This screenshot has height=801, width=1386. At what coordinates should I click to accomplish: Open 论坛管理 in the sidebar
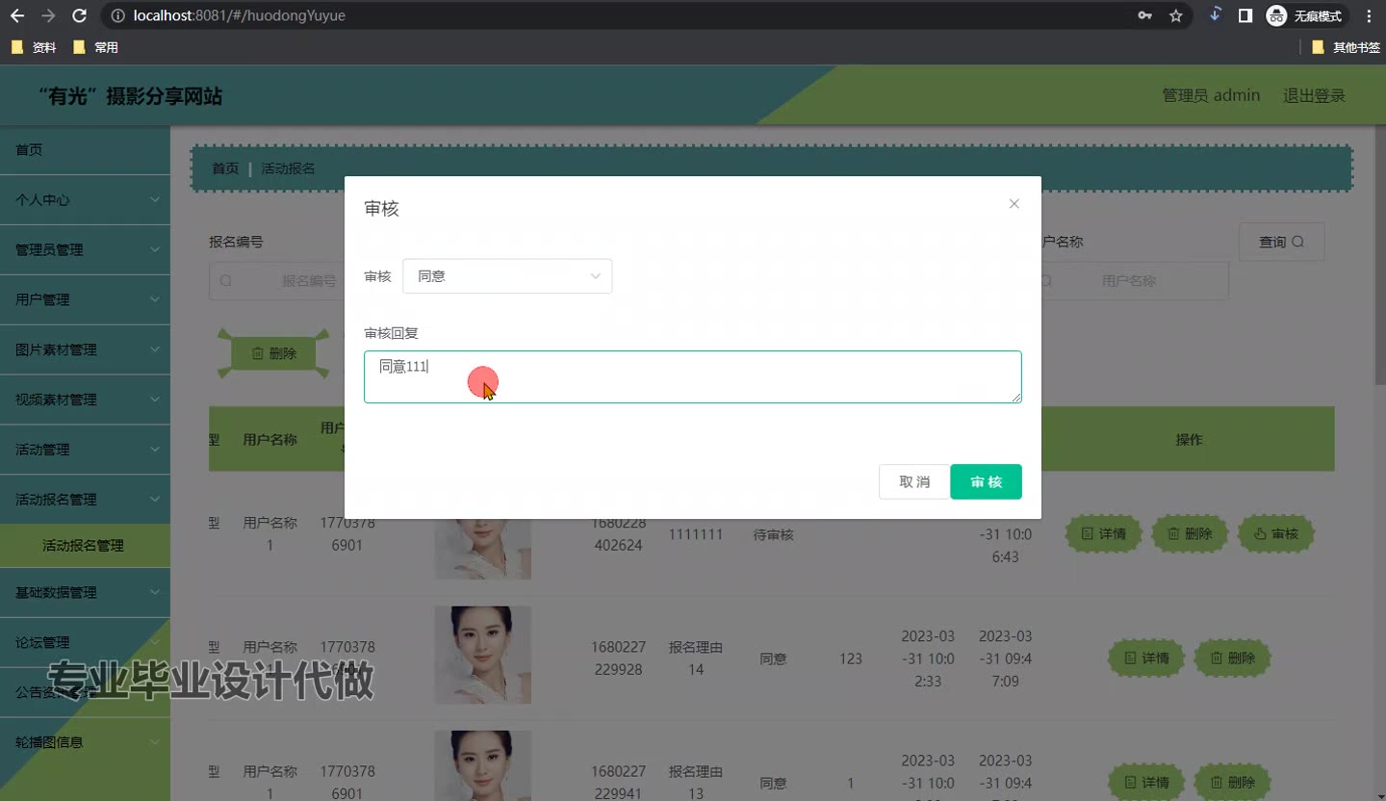tap(85, 643)
